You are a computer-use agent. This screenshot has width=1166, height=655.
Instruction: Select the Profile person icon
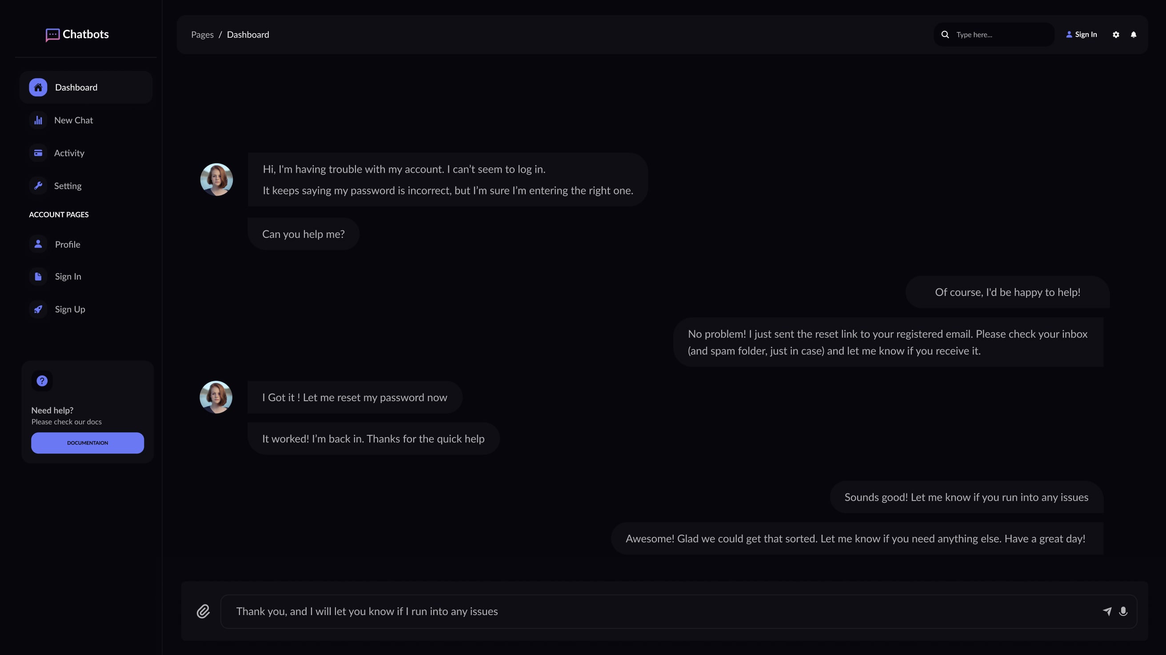click(38, 244)
